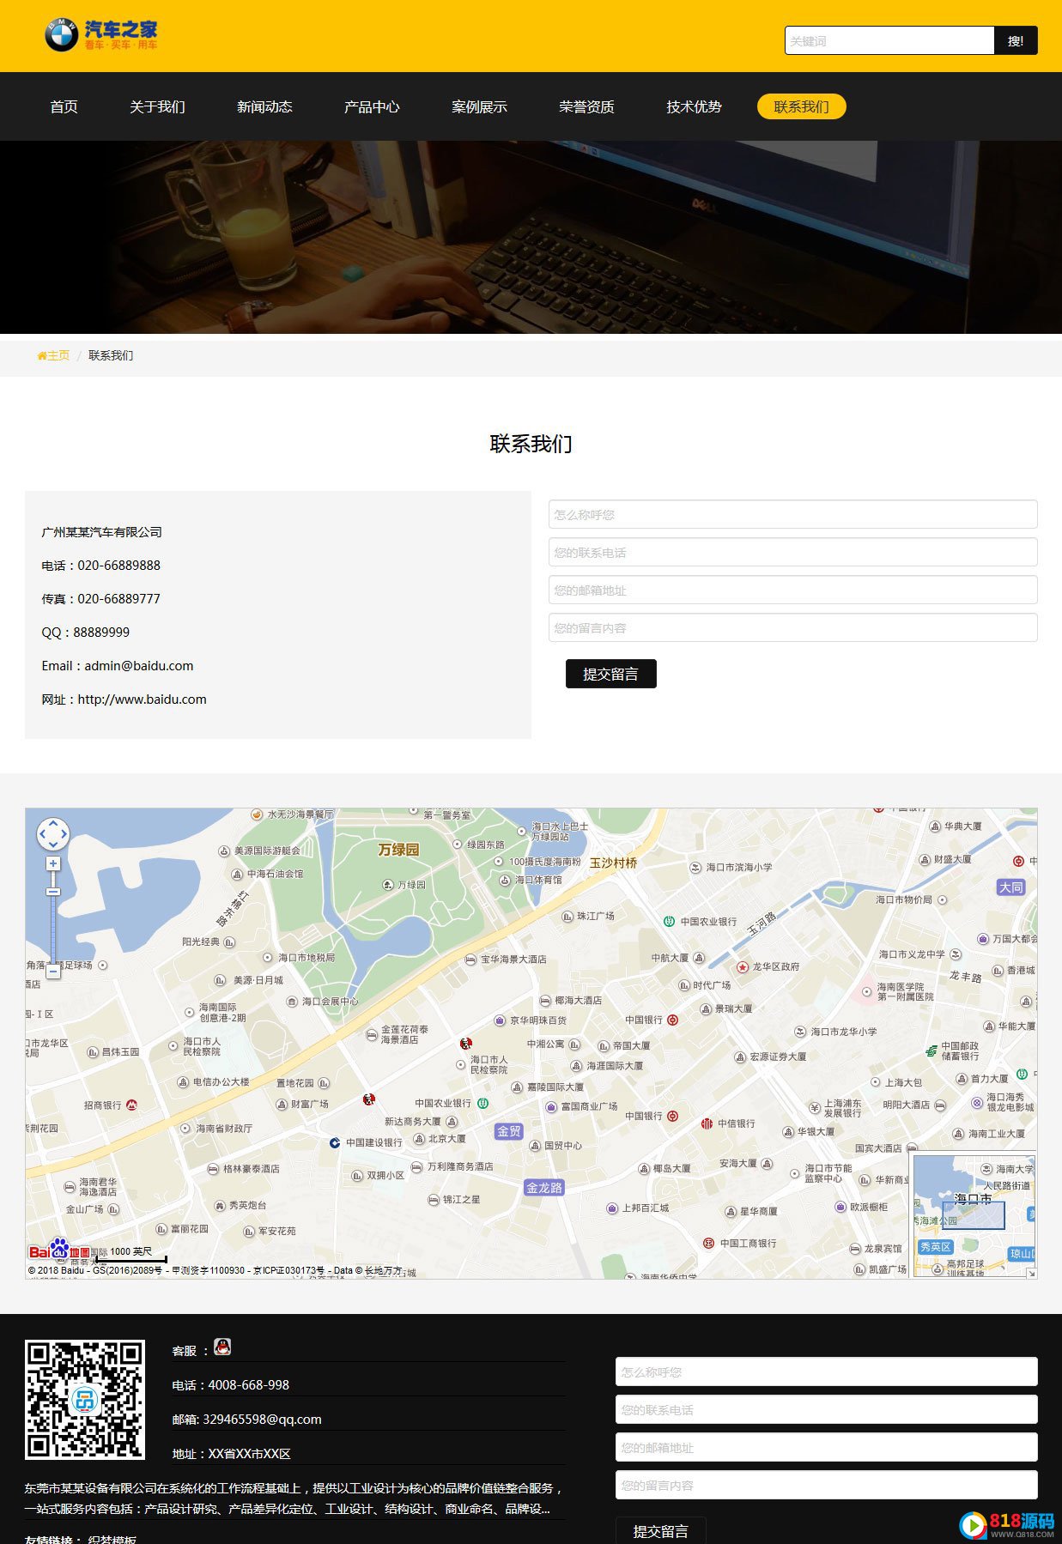Focus the 关键词 search field
This screenshot has height=1544, width=1062.
889,40
